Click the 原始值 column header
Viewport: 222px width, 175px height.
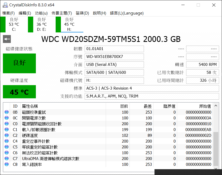(x=195, y=106)
